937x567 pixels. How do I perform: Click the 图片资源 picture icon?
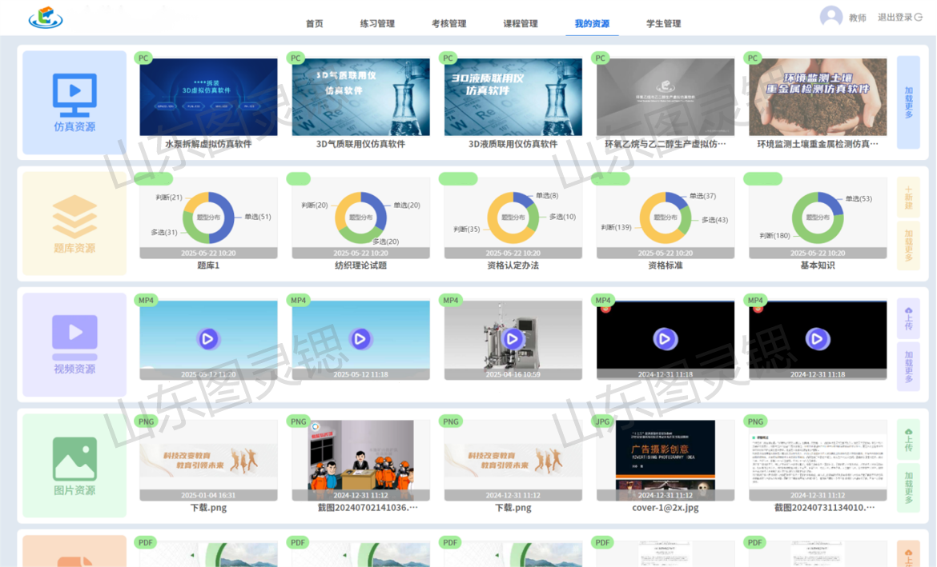pos(74,458)
